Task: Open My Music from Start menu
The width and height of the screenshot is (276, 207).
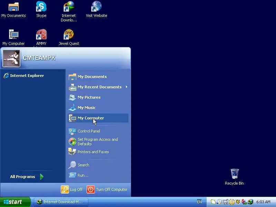Action: 98,108
